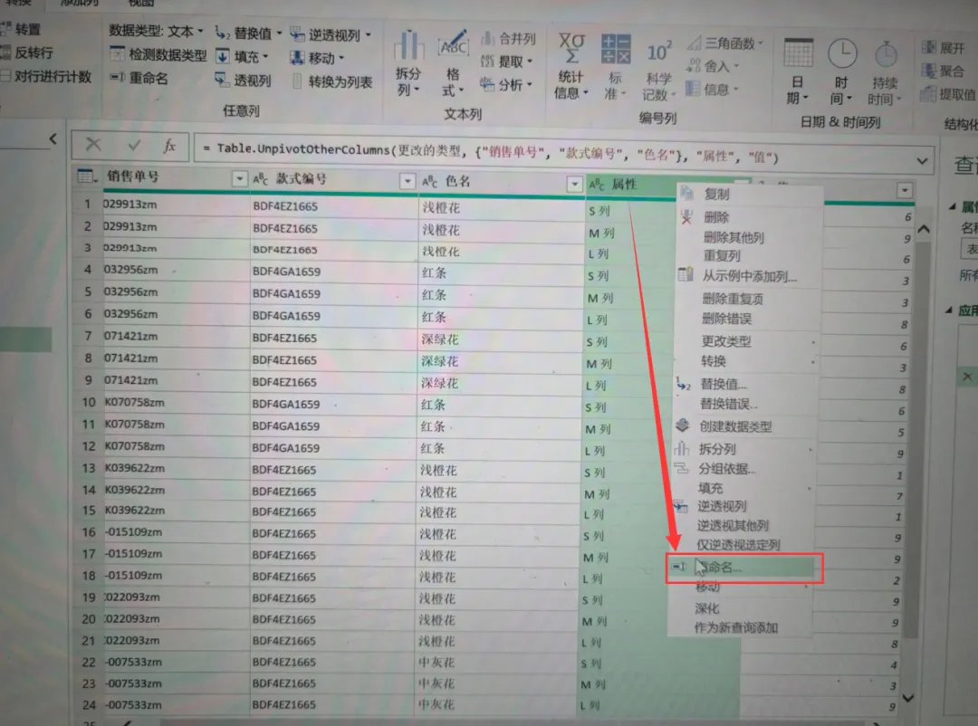The image size is (978, 726).
Task: Click Merge Columns (合并列) in ribbon
Action: point(508,39)
